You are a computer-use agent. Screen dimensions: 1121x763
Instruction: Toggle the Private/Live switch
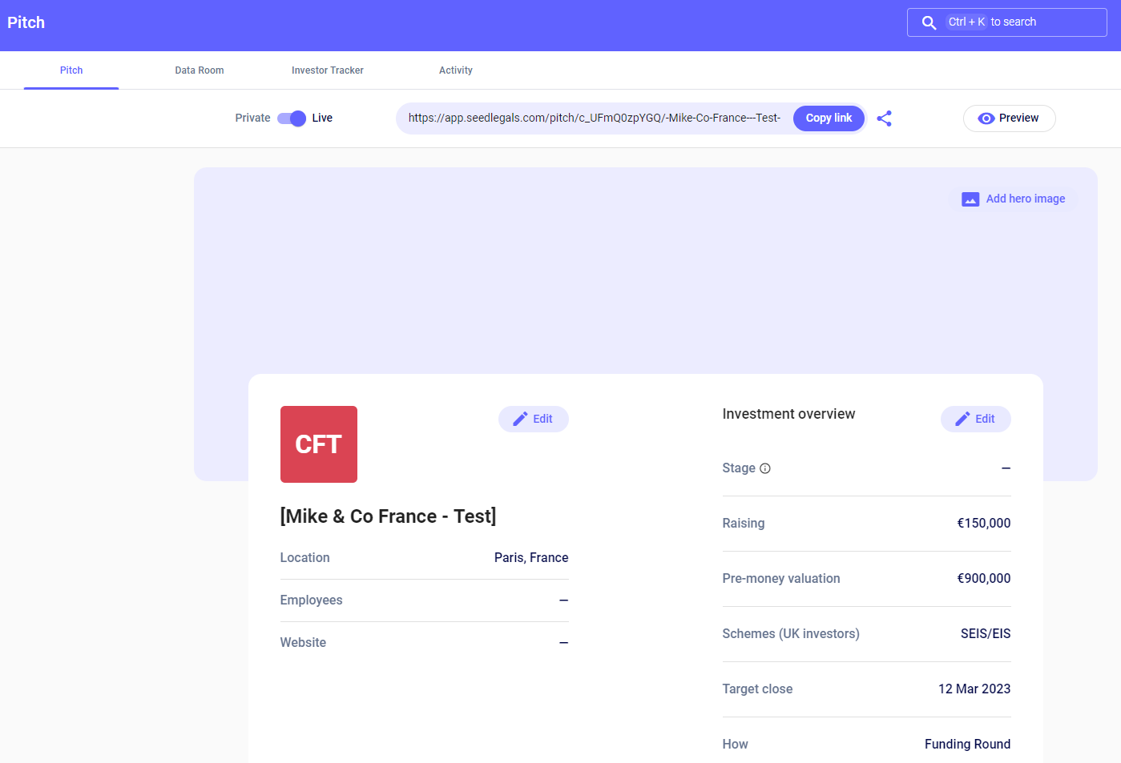(x=292, y=118)
